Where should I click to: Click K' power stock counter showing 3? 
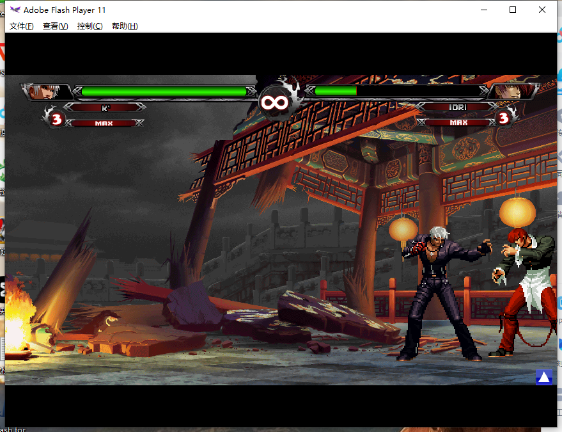pos(56,119)
